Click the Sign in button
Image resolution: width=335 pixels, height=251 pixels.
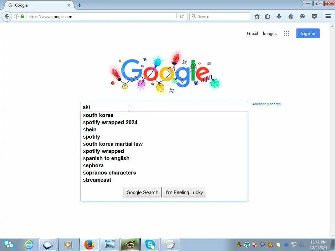tap(308, 33)
